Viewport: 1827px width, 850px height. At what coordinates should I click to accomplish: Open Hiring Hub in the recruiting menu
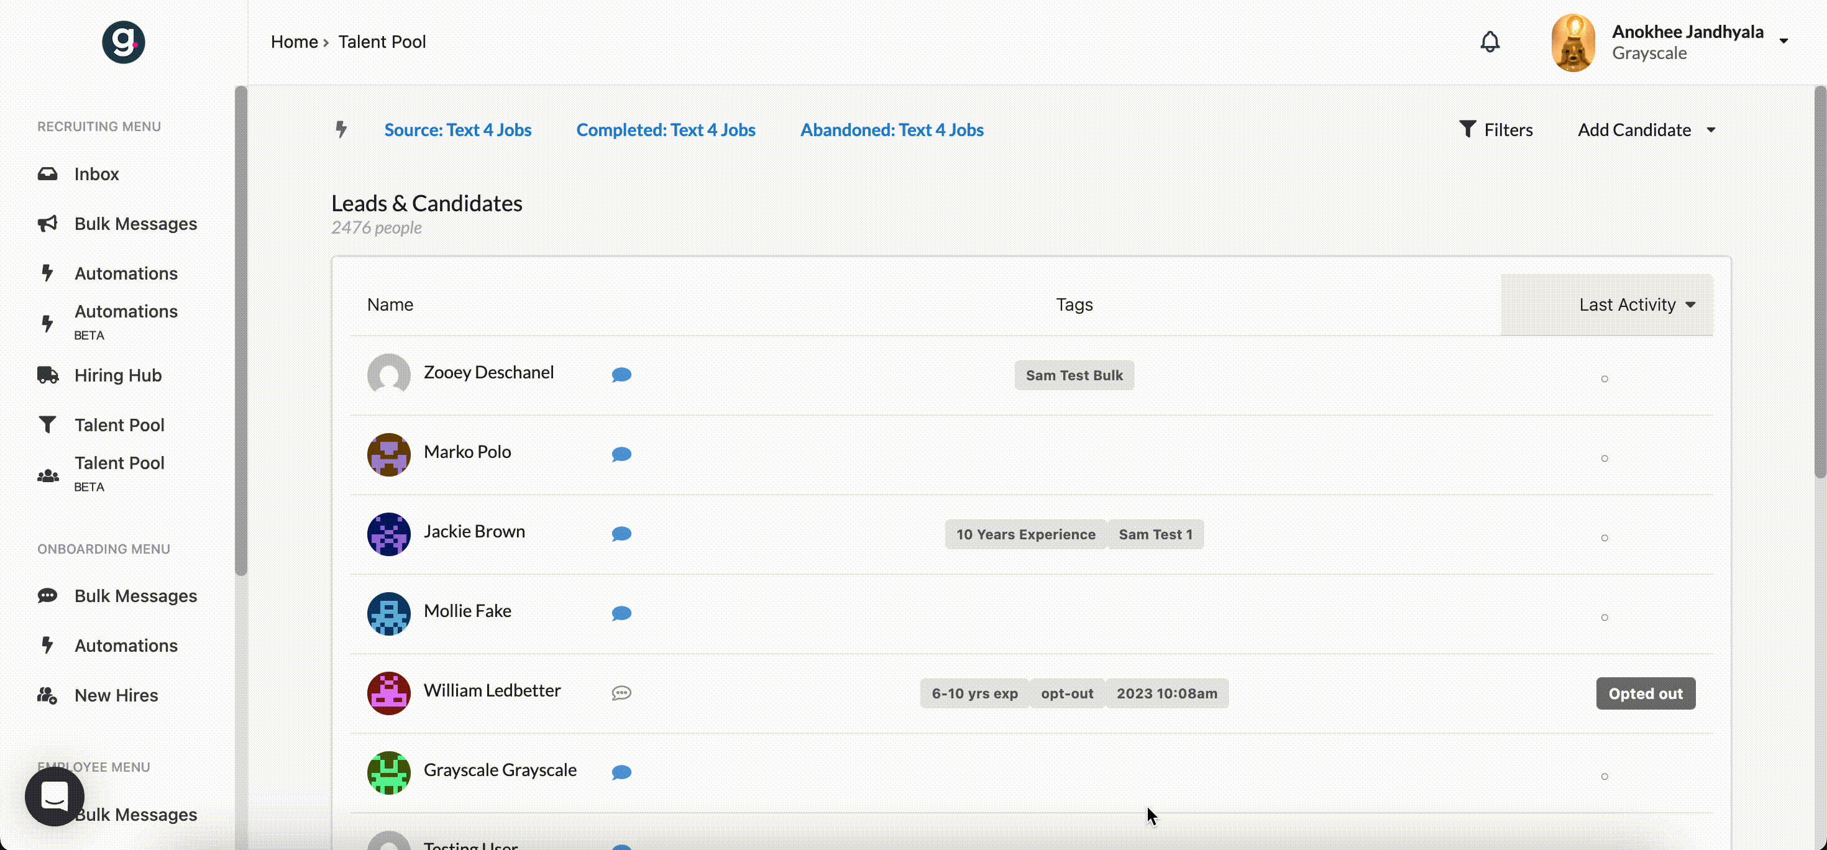(x=117, y=375)
